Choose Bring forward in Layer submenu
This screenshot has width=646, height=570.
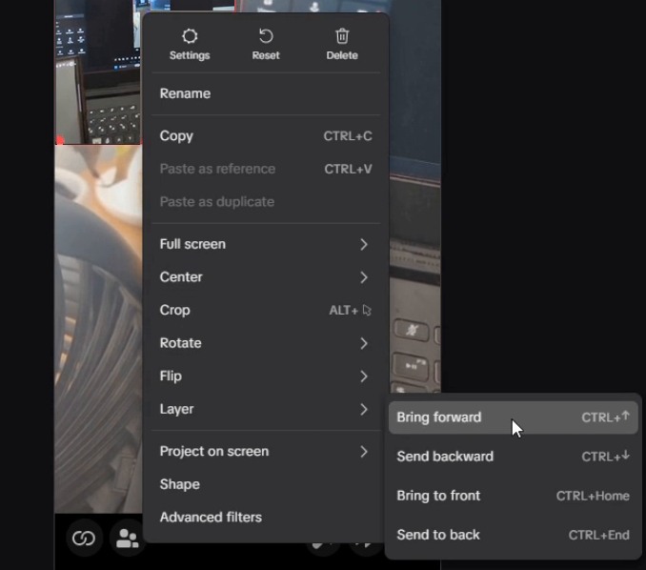(513, 417)
